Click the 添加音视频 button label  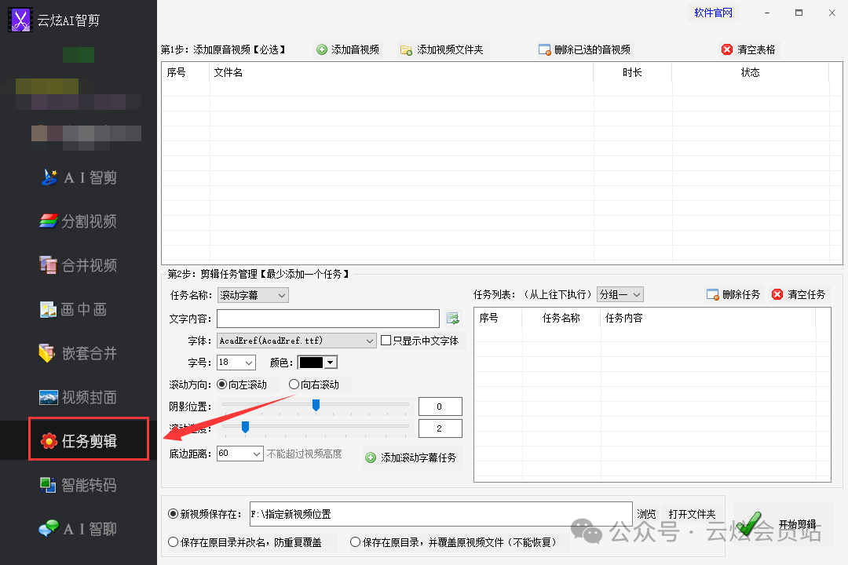(356, 49)
